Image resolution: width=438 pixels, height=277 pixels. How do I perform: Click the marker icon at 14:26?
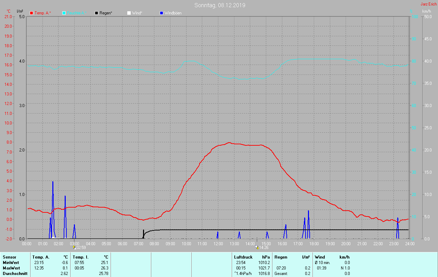pyautogui.click(x=257, y=247)
